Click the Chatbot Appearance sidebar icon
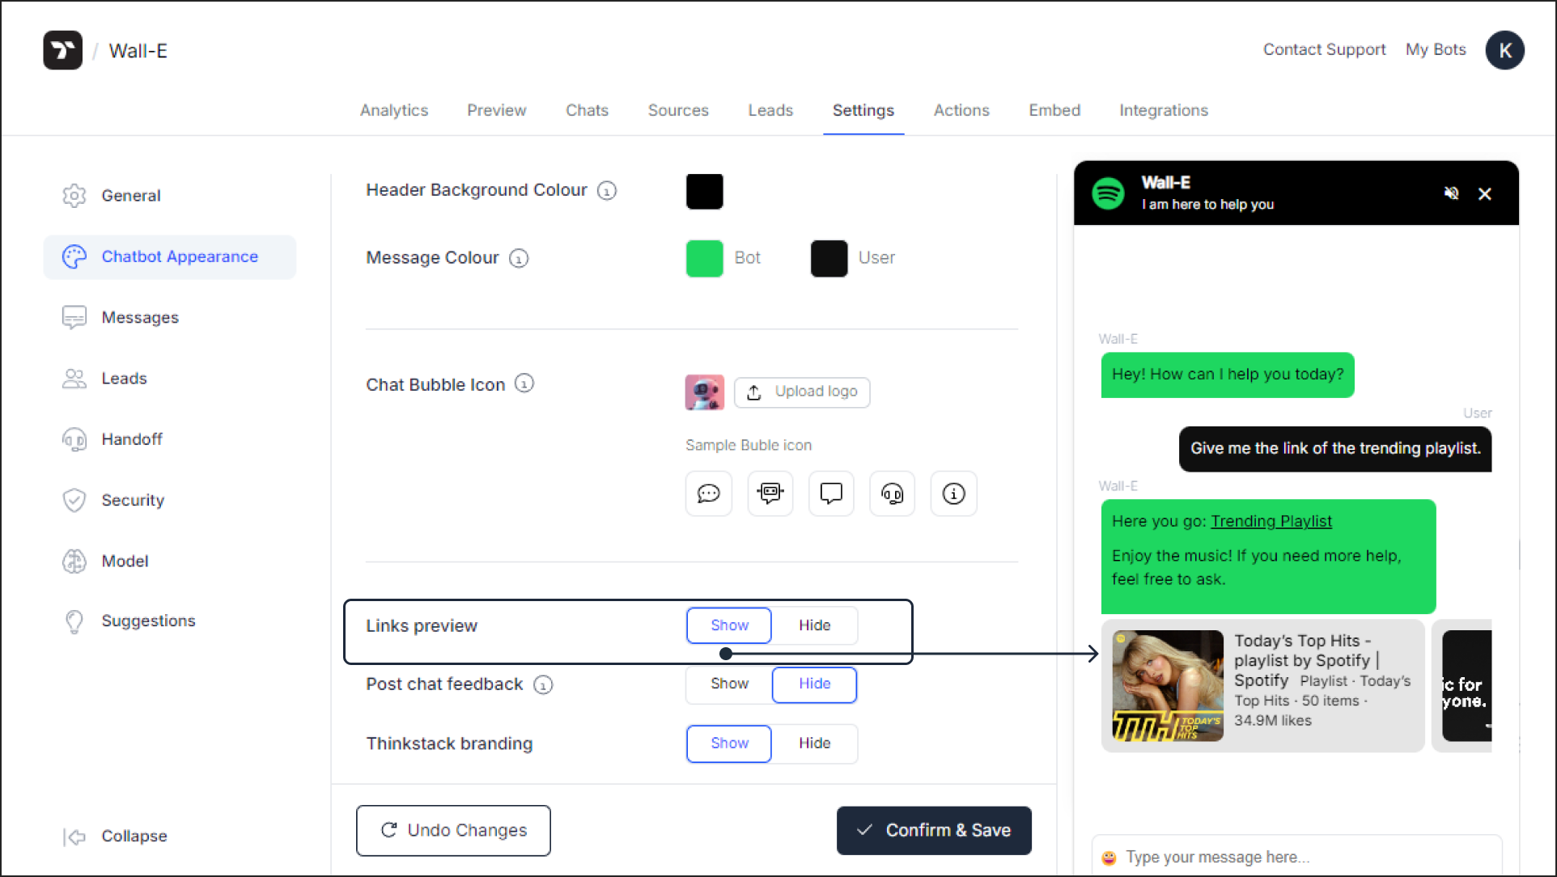The image size is (1557, 877). pos(74,256)
